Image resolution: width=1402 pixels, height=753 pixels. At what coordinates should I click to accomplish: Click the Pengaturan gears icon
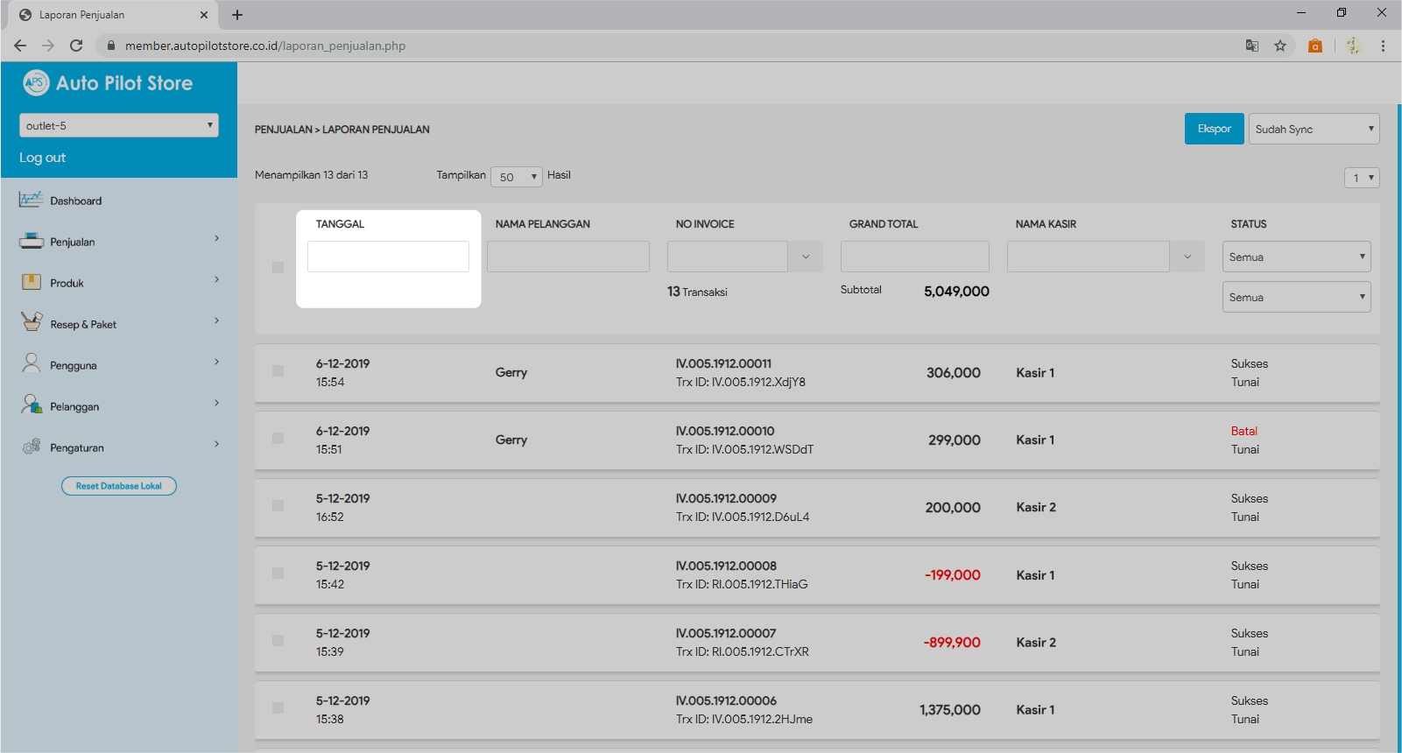click(x=31, y=447)
